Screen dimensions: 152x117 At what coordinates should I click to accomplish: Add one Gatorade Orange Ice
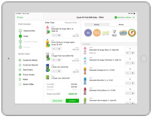(132, 73)
